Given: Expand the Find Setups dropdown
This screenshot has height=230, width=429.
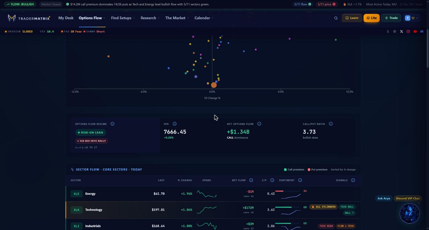Looking at the screenshot, I should [x=123, y=18].
